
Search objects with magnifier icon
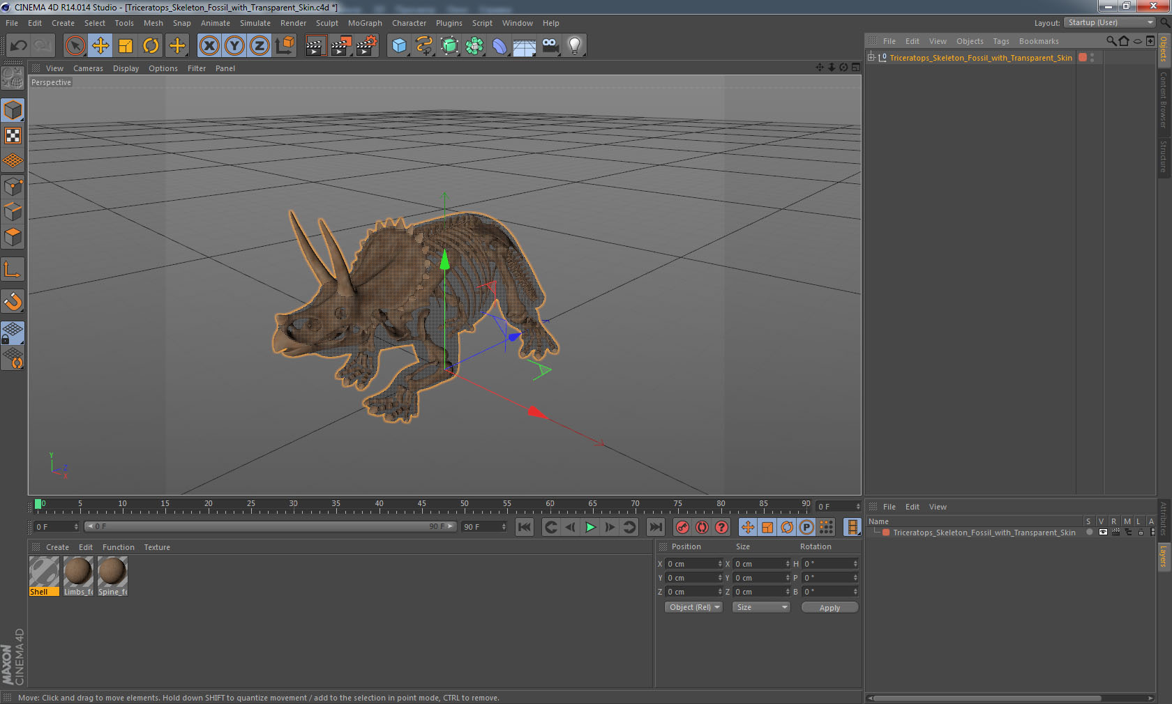click(x=1111, y=41)
